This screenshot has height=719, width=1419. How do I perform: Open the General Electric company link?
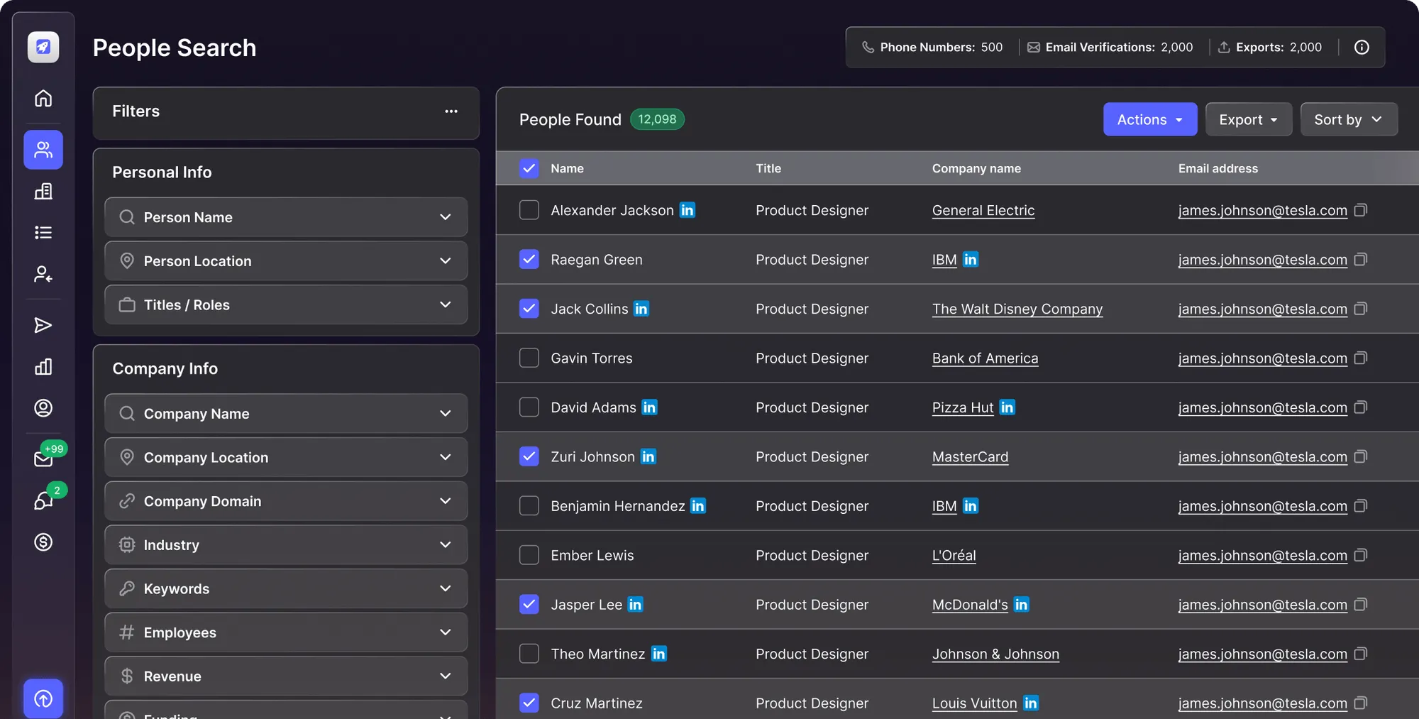pos(983,210)
